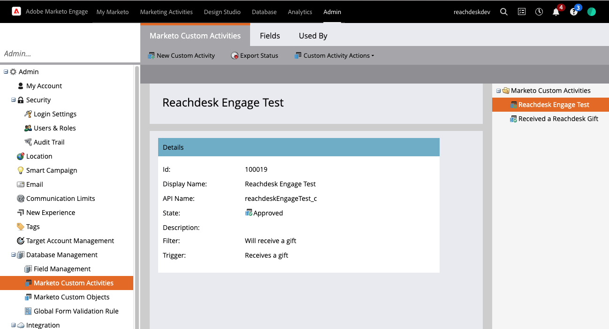
Task: Collapse the Integration tree node
Action: pyautogui.click(x=14, y=325)
